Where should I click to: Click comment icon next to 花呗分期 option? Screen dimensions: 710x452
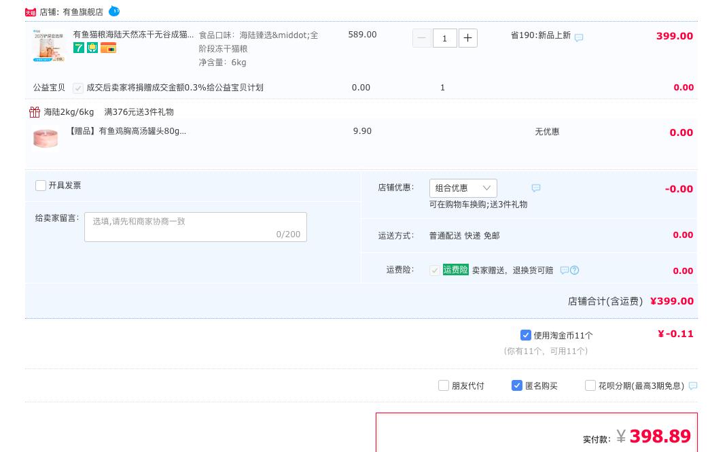click(693, 385)
